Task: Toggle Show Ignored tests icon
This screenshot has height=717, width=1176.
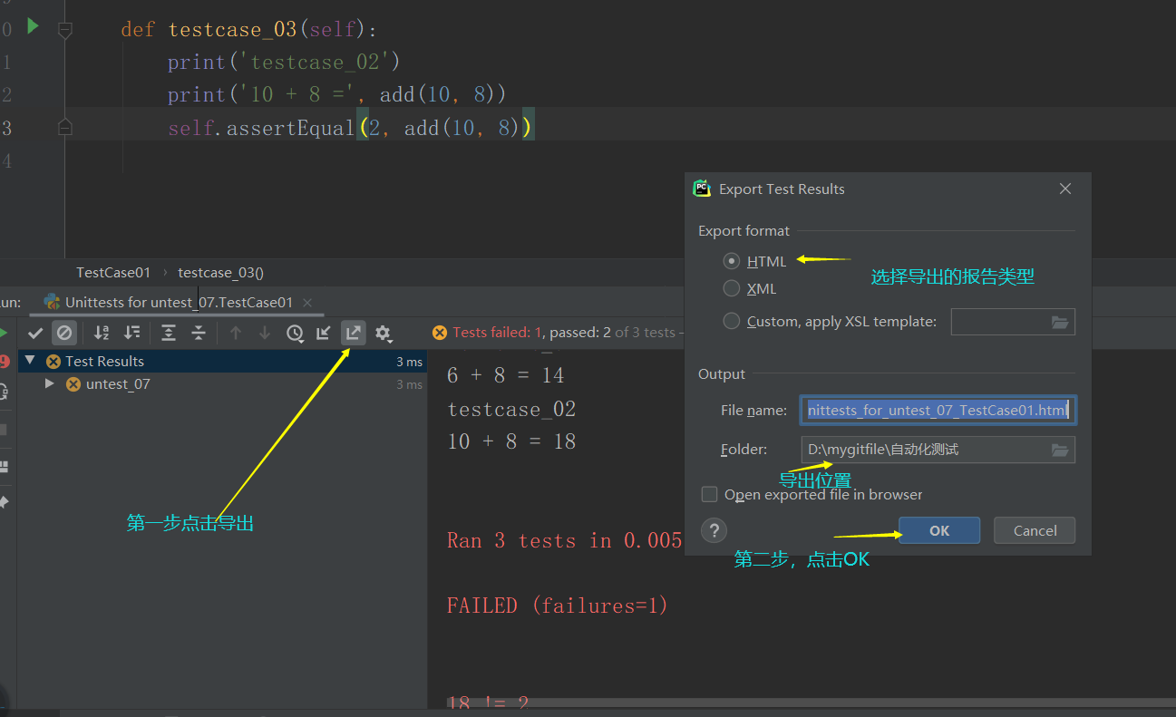Action: 64,334
